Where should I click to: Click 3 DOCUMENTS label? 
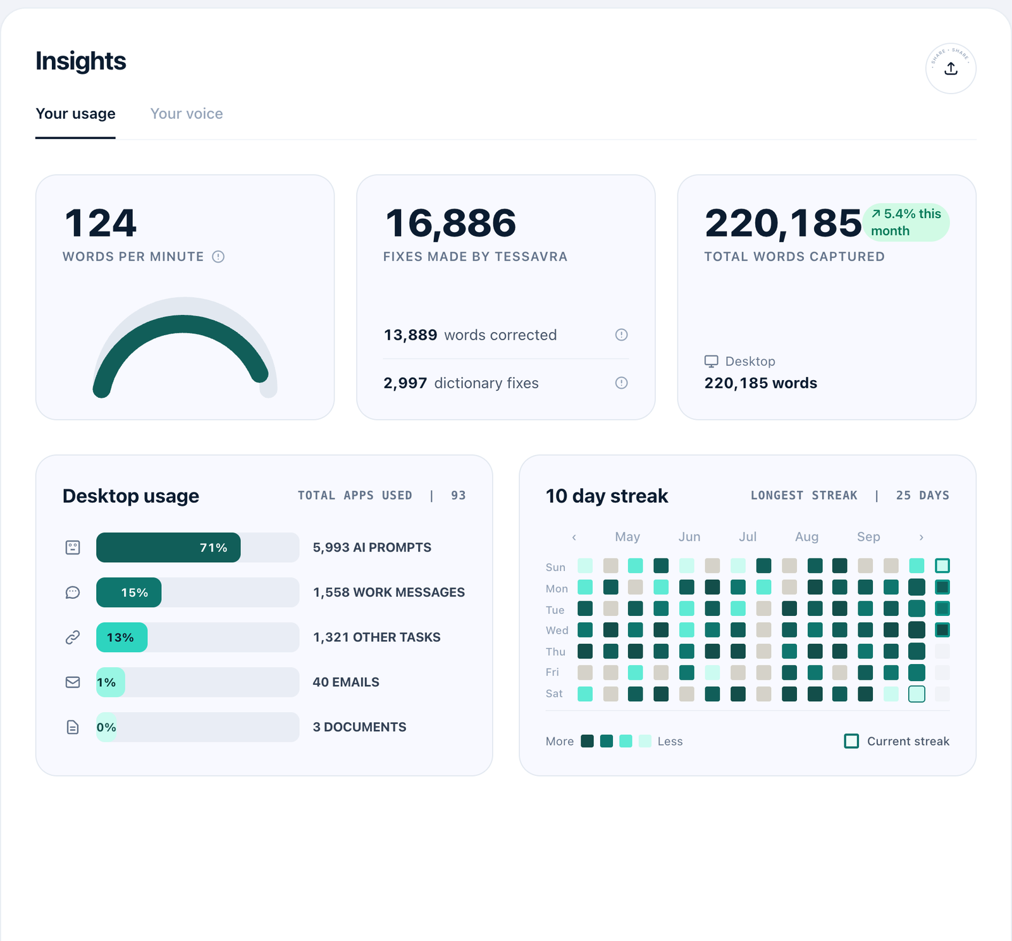pos(359,727)
